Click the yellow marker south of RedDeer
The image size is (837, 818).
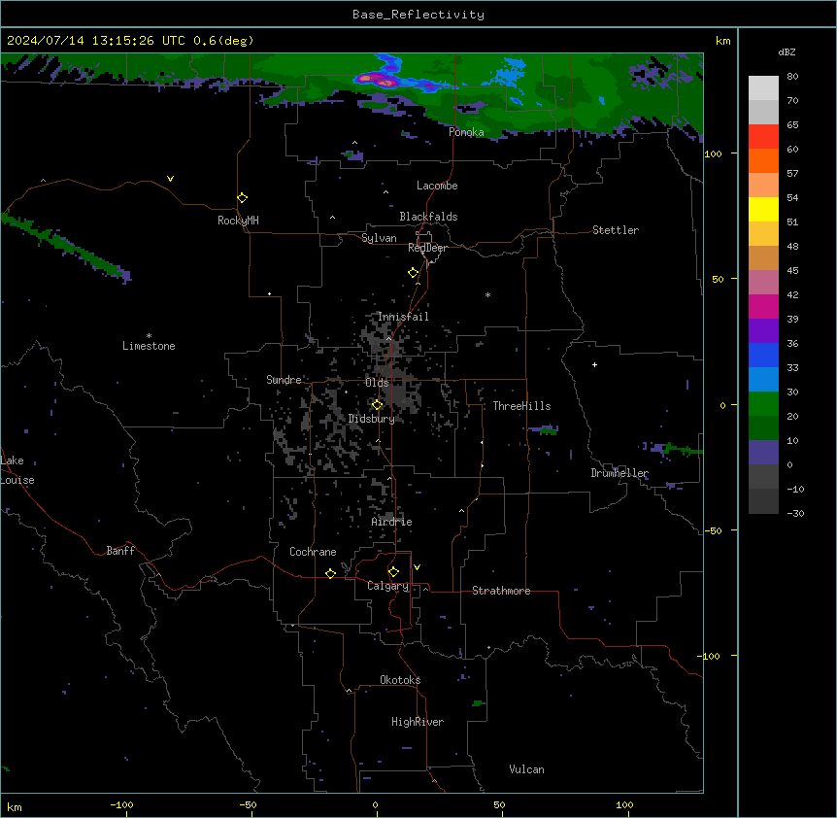click(414, 273)
